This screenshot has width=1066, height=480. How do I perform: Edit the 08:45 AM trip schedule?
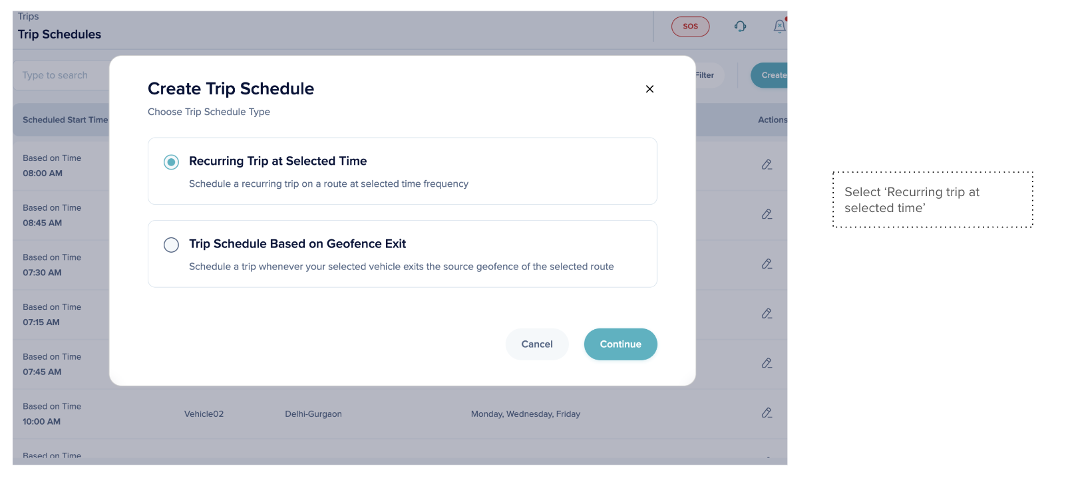[x=767, y=214]
